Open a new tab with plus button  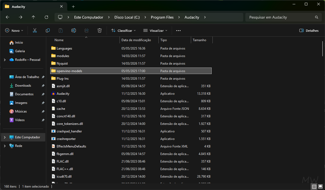point(73,6)
